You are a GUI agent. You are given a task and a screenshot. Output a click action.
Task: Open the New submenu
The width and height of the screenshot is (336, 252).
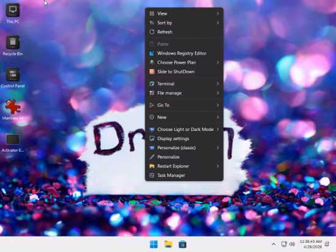tap(184, 117)
